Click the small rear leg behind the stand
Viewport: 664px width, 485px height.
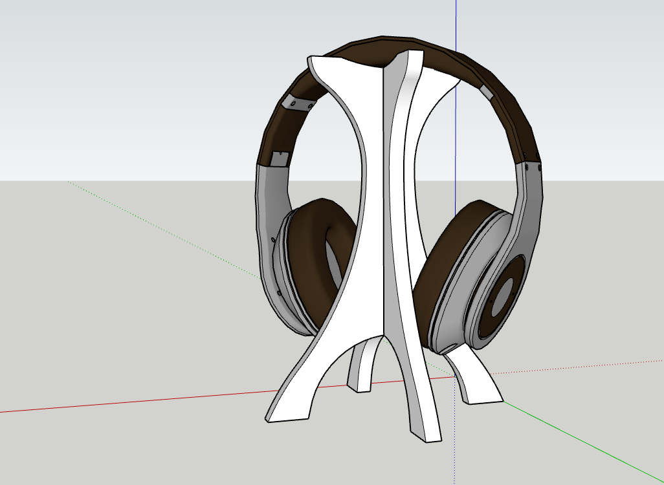tap(360, 372)
